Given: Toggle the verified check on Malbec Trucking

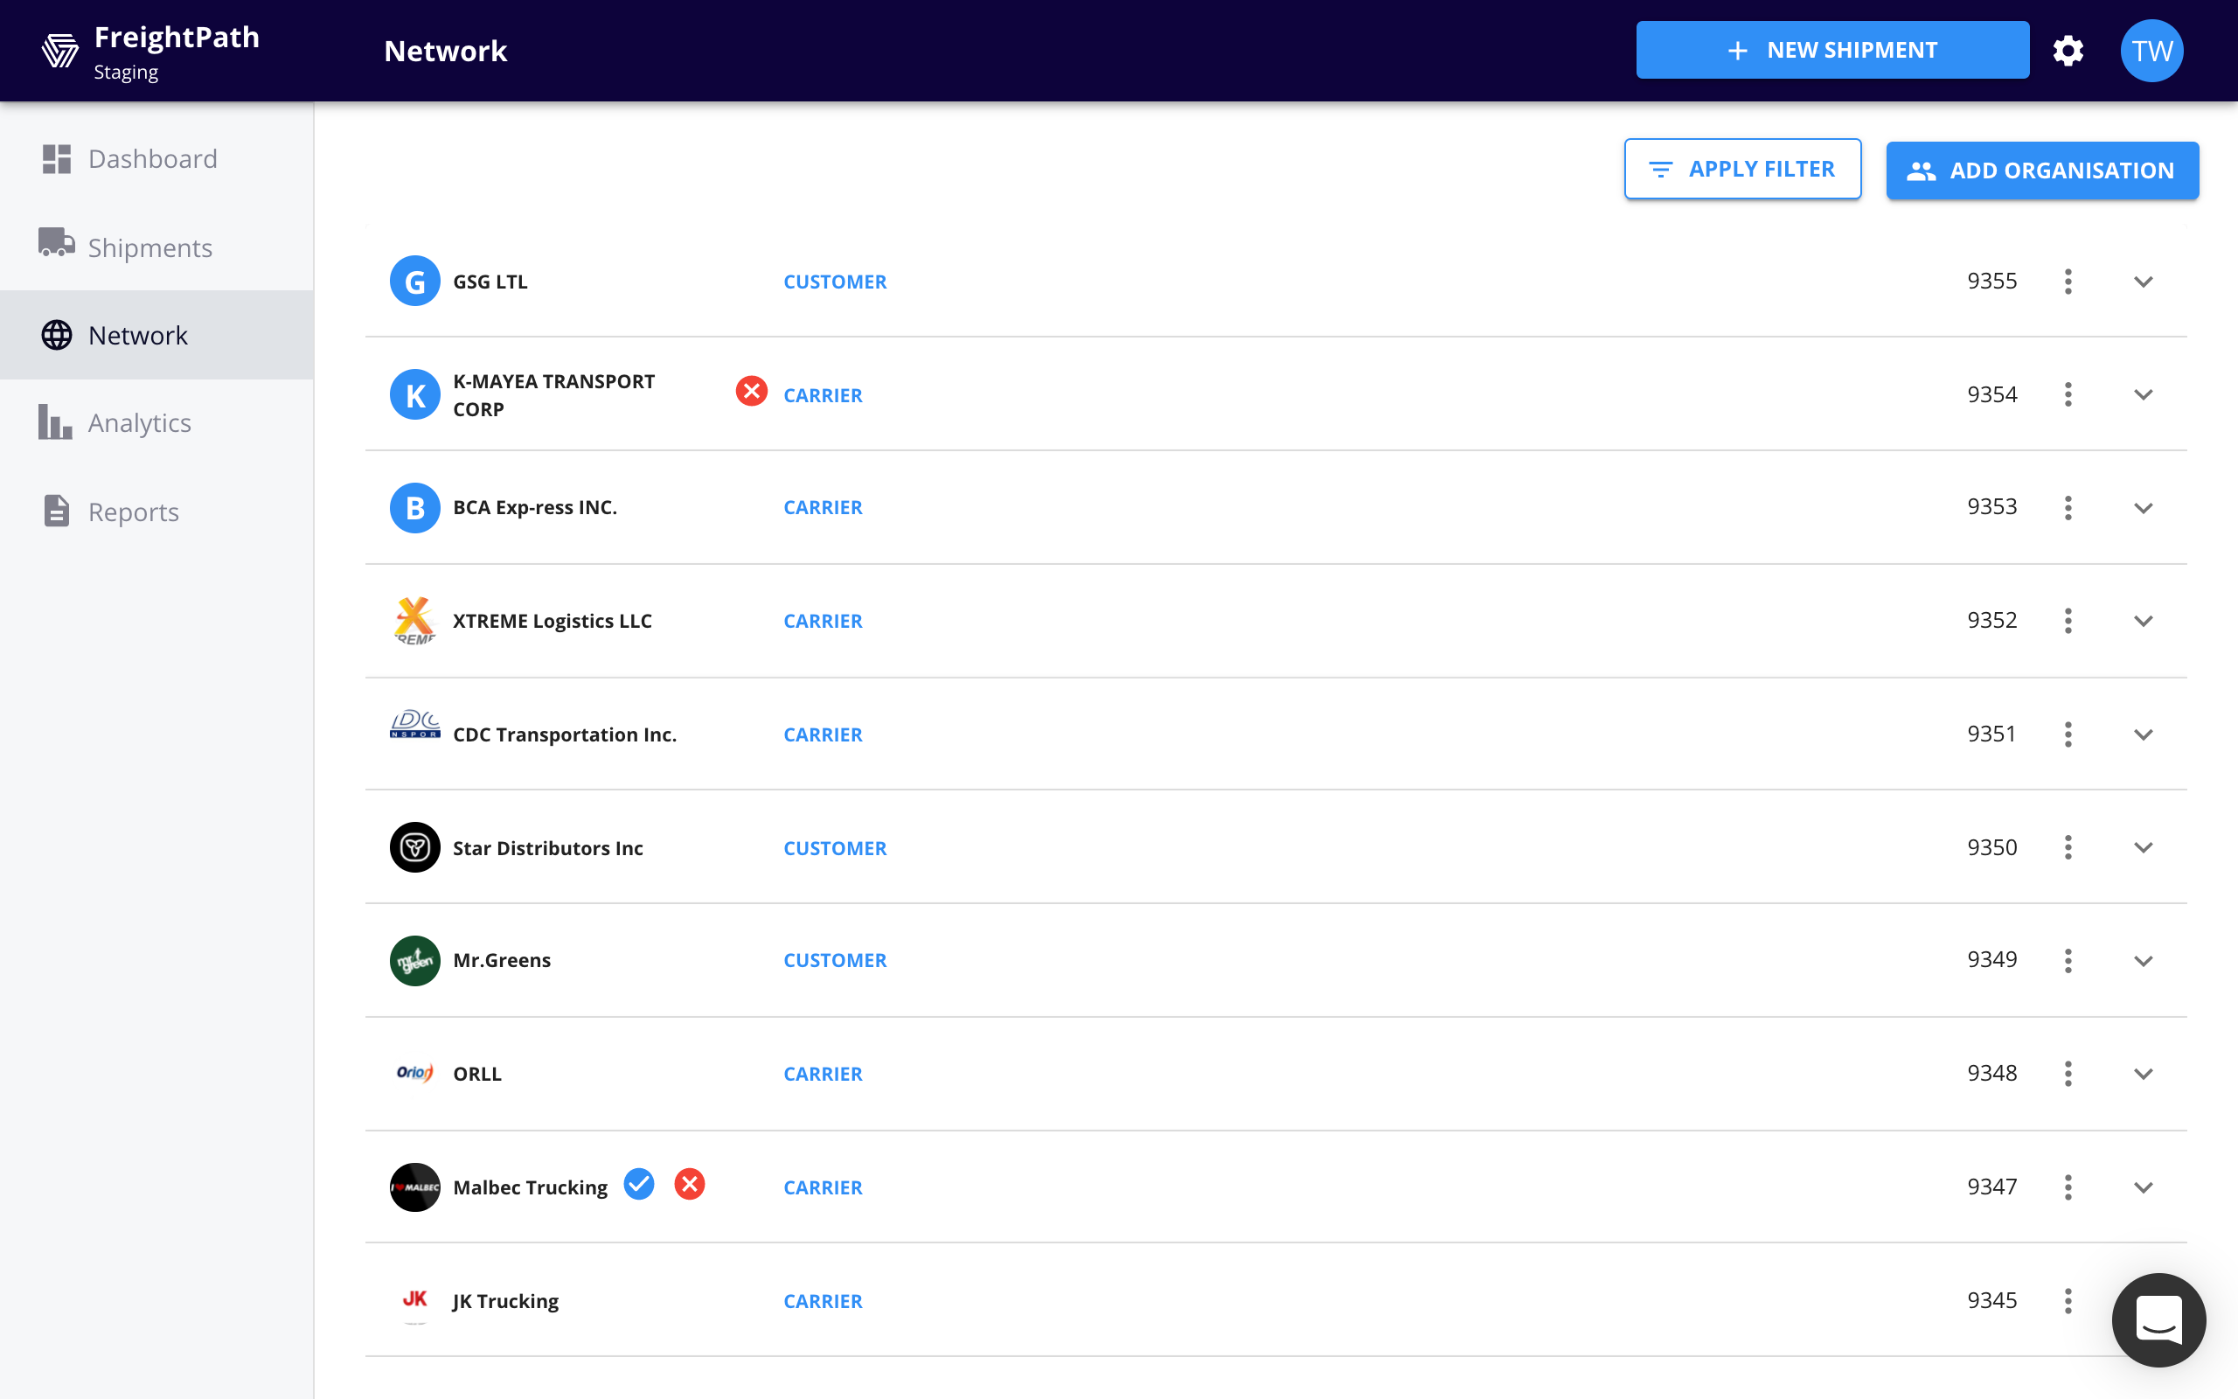Looking at the screenshot, I should [638, 1183].
